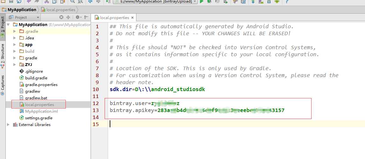365x159 pixels.
Task: Expand the build folder arrow
Action: point(15,51)
